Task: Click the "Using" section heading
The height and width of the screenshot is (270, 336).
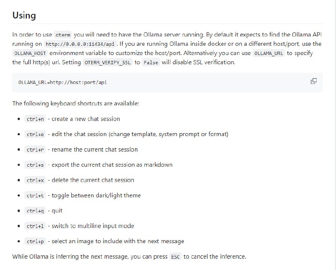Action: click(x=24, y=16)
